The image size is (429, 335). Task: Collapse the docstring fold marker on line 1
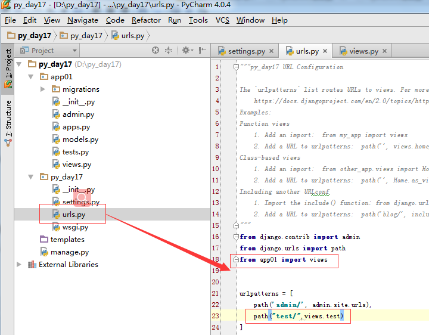236,67
